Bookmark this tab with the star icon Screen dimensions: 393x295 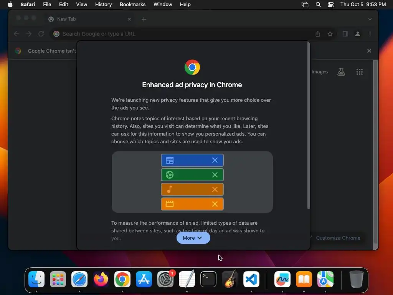click(x=330, y=34)
